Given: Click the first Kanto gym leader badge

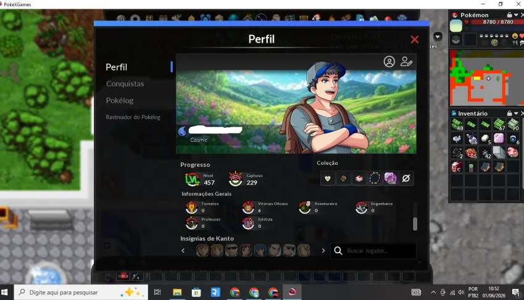Looking at the screenshot, I should tap(202, 250).
